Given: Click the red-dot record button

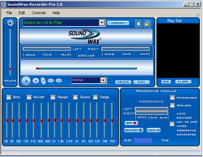Looking at the screenshot, I should pyautogui.click(x=36, y=81).
